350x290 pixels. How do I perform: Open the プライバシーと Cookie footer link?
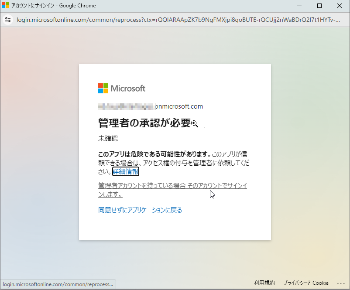(x=305, y=283)
